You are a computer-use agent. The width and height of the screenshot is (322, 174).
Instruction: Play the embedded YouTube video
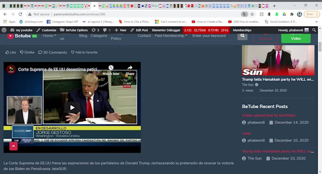(x=72, y=107)
